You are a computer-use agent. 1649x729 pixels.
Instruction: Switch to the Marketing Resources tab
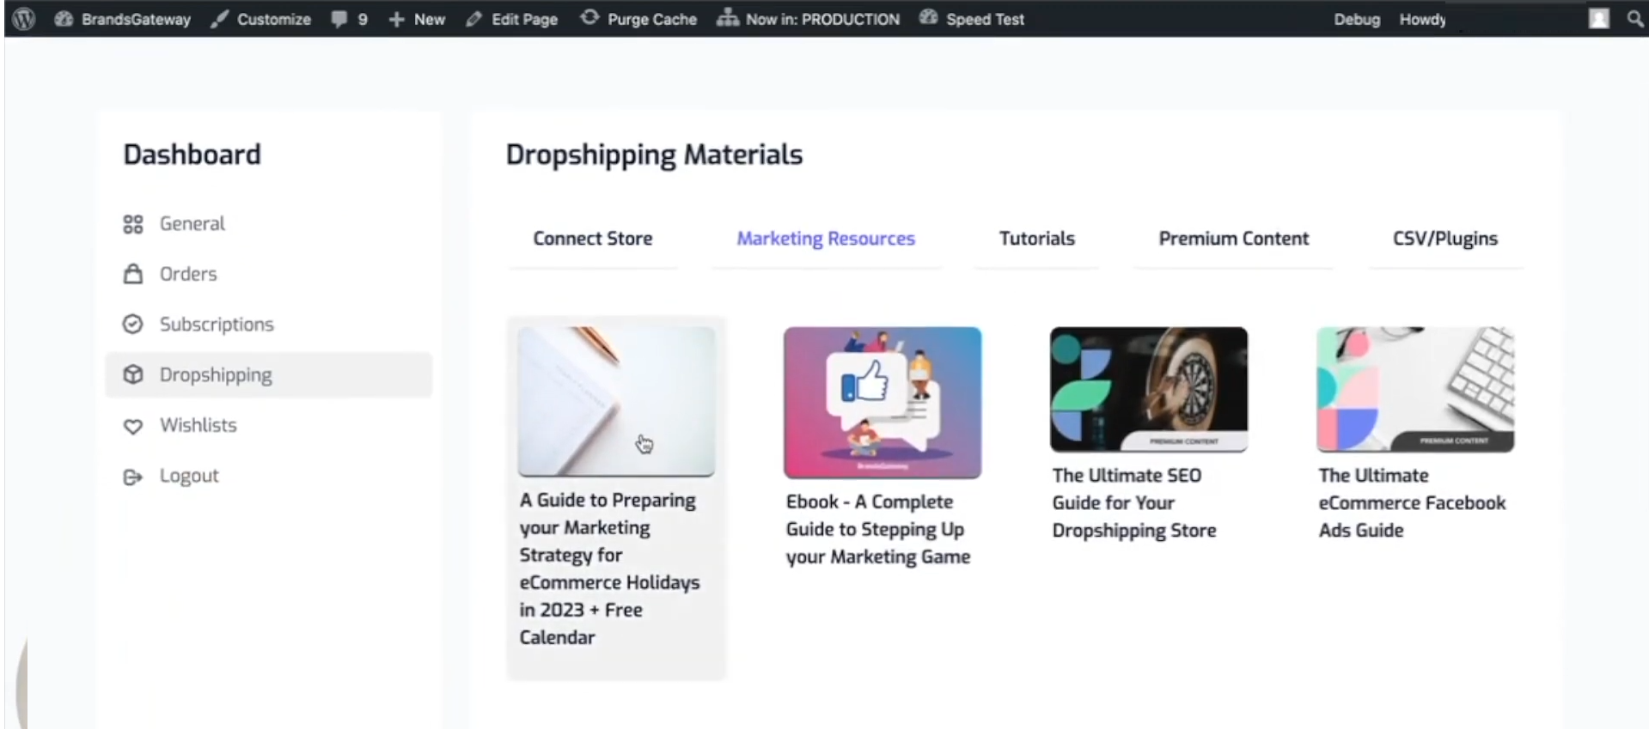click(x=826, y=239)
